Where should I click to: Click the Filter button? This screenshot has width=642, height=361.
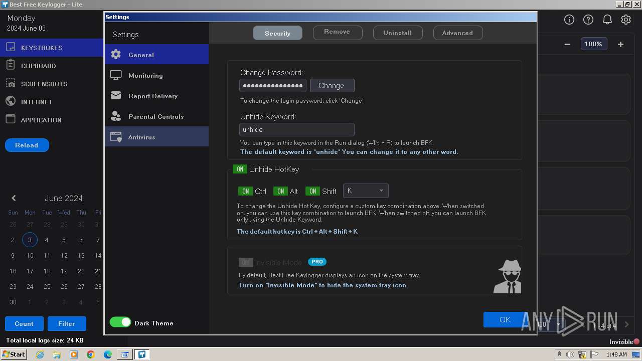[67, 323]
